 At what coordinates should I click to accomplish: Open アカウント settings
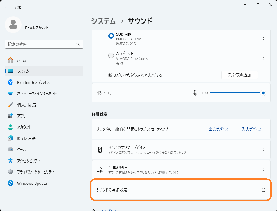pos(44,127)
